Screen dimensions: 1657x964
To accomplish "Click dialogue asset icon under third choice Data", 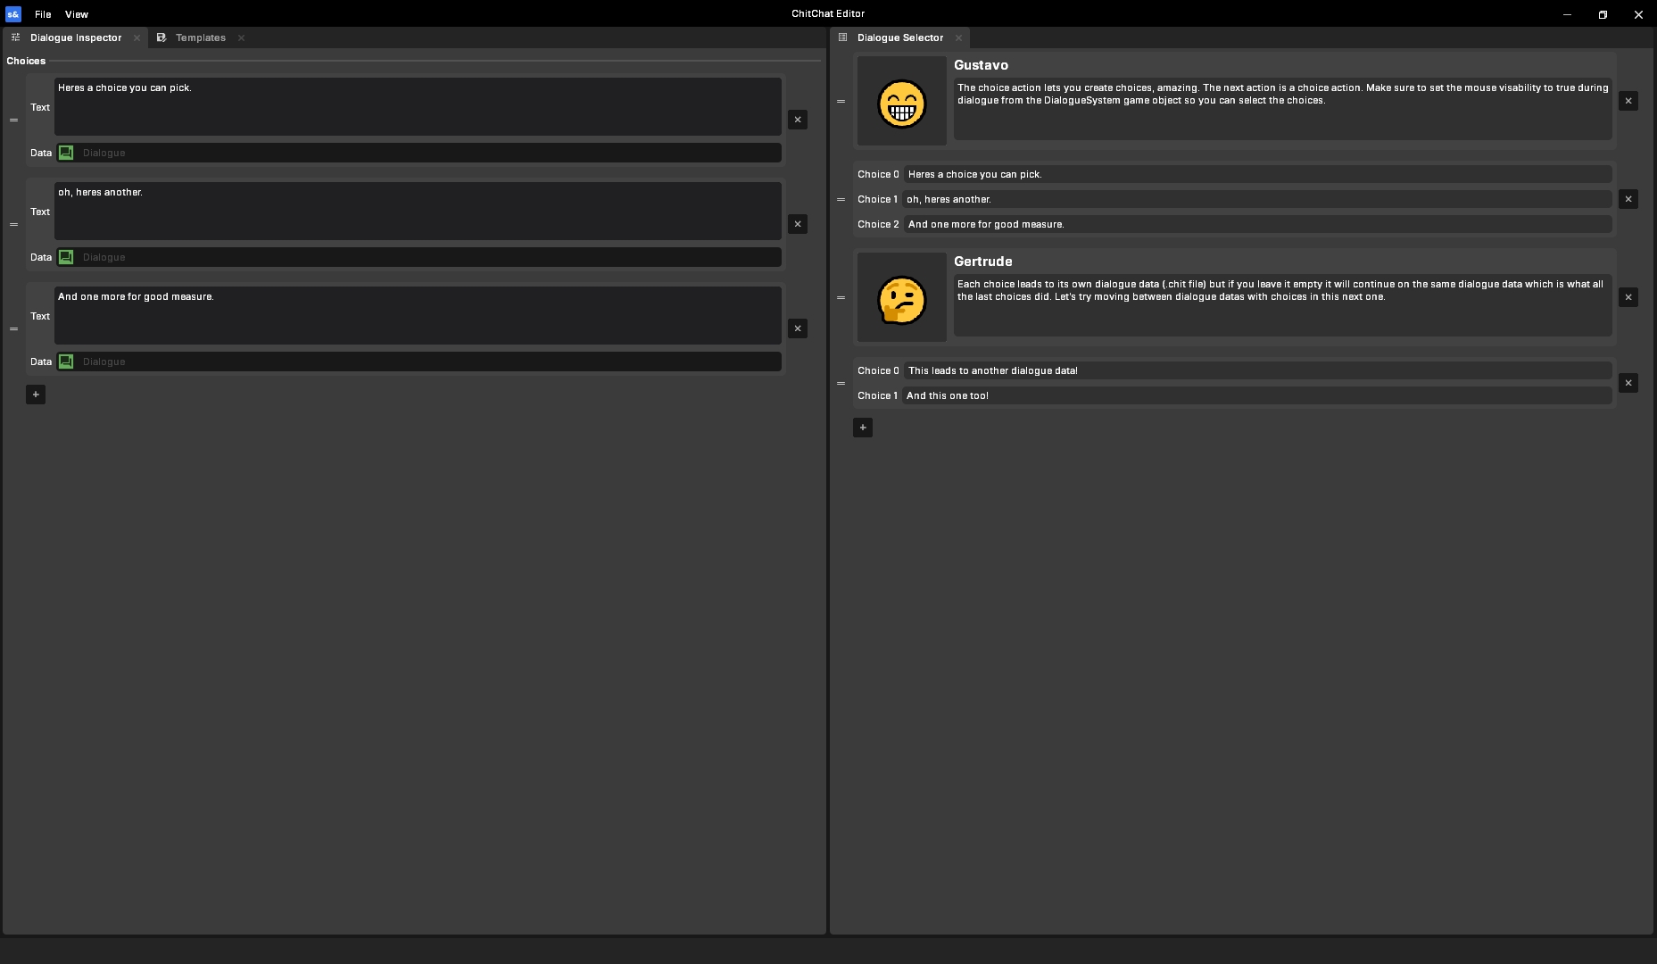I will click(x=66, y=361).
